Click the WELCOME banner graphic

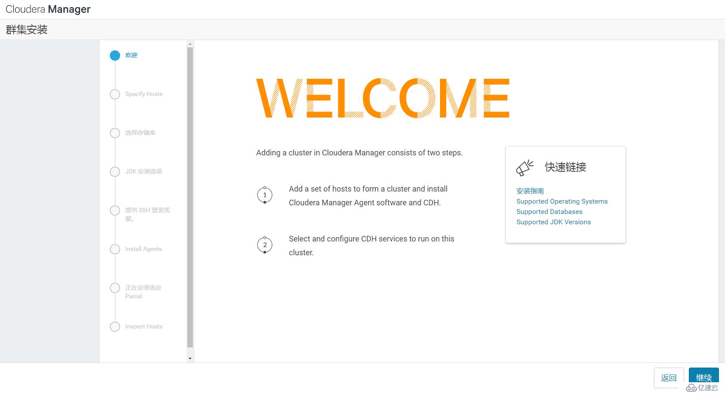(383, 98)
